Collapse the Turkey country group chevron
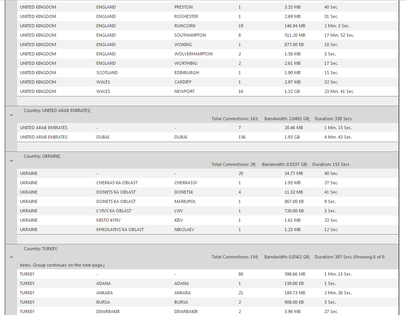This screenshot has width=406, height=315. [x=11, y=257]
